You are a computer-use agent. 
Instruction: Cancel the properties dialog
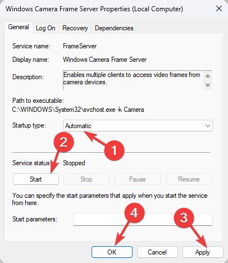coord(157,252)
